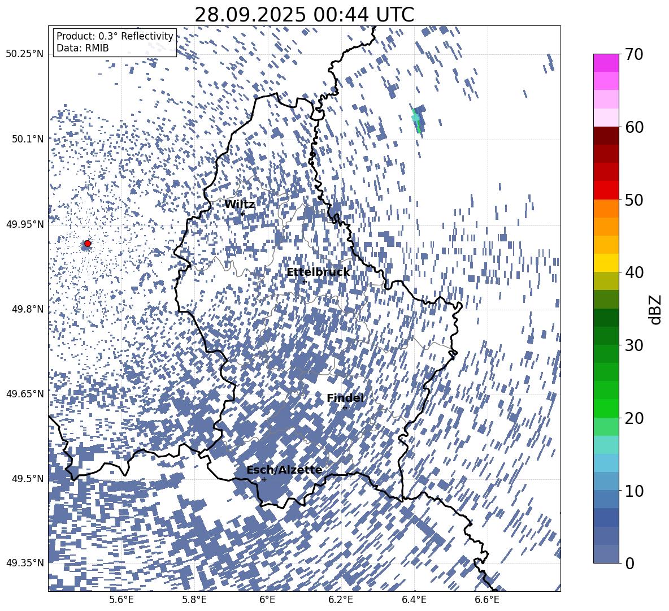Click the 70 tick on the colorbar
Image resolution: width=669 pixels, height=611 pixels.
634,54
